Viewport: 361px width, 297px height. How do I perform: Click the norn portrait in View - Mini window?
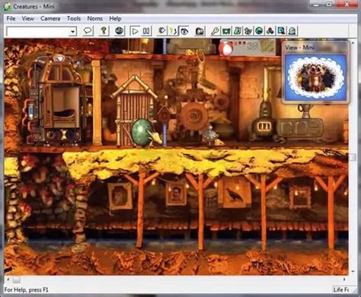click(315, 77)
